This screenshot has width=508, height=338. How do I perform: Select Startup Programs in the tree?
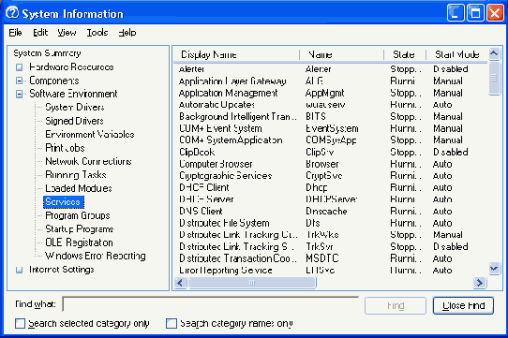pos(80,229)
